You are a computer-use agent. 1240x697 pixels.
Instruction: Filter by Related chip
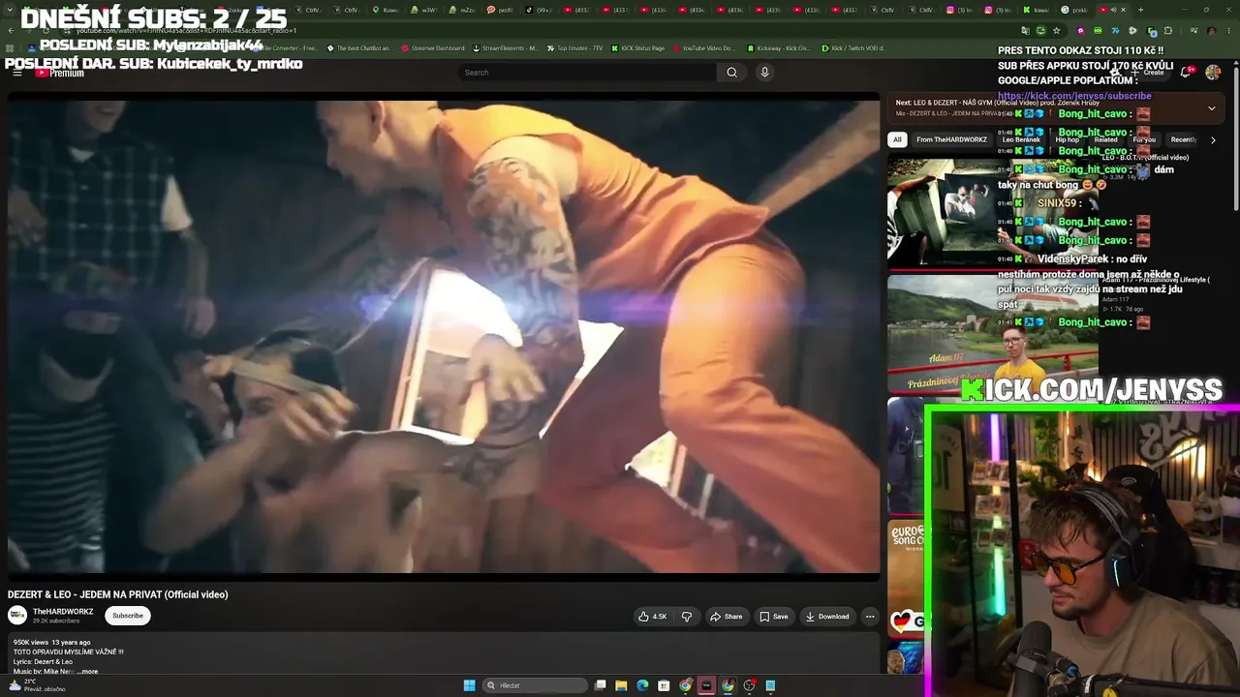tap(1105, 139)
